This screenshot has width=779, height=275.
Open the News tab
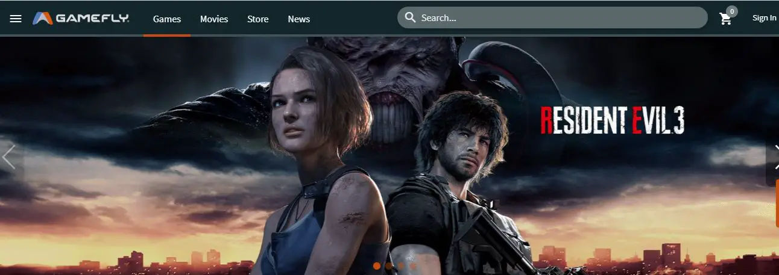[x=299, y=19]
